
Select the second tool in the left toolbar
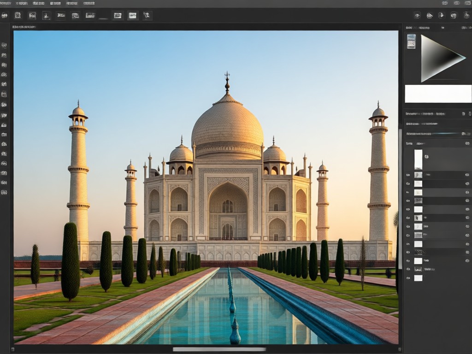coord(4,55)
